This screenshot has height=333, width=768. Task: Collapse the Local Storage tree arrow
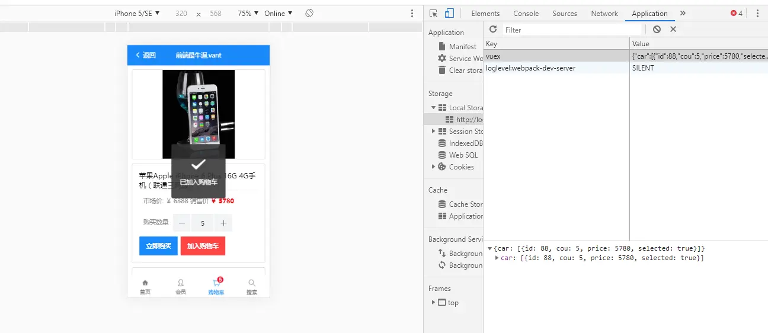[x=434, y=107]
